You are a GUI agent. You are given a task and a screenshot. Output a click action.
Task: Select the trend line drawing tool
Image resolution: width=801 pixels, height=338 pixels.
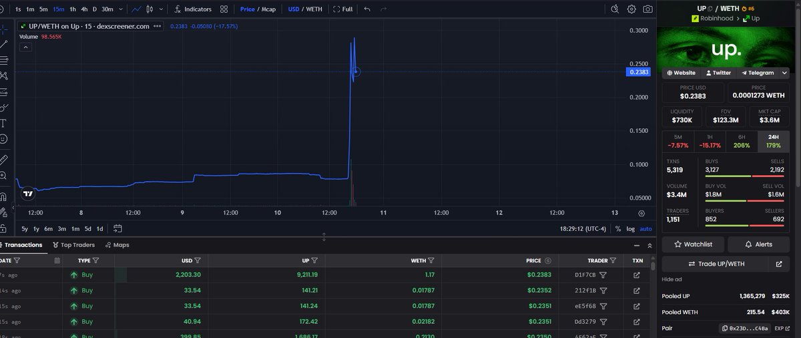coord(3,43)
